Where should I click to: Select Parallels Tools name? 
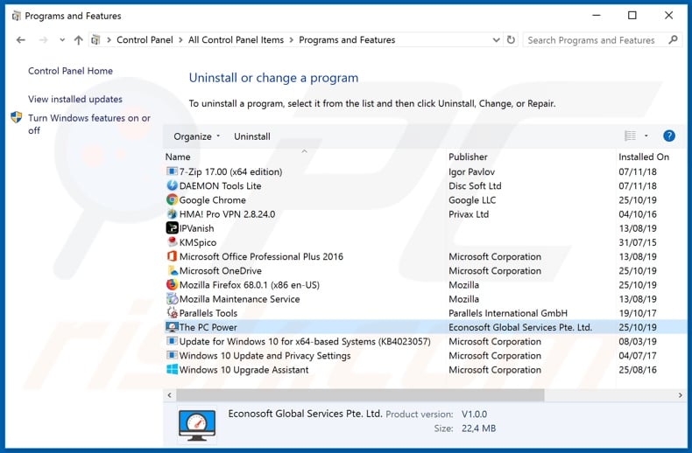point(208,313)
